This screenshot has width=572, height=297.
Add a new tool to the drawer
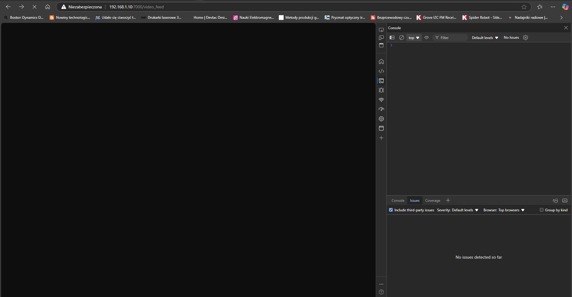(448, 200)
